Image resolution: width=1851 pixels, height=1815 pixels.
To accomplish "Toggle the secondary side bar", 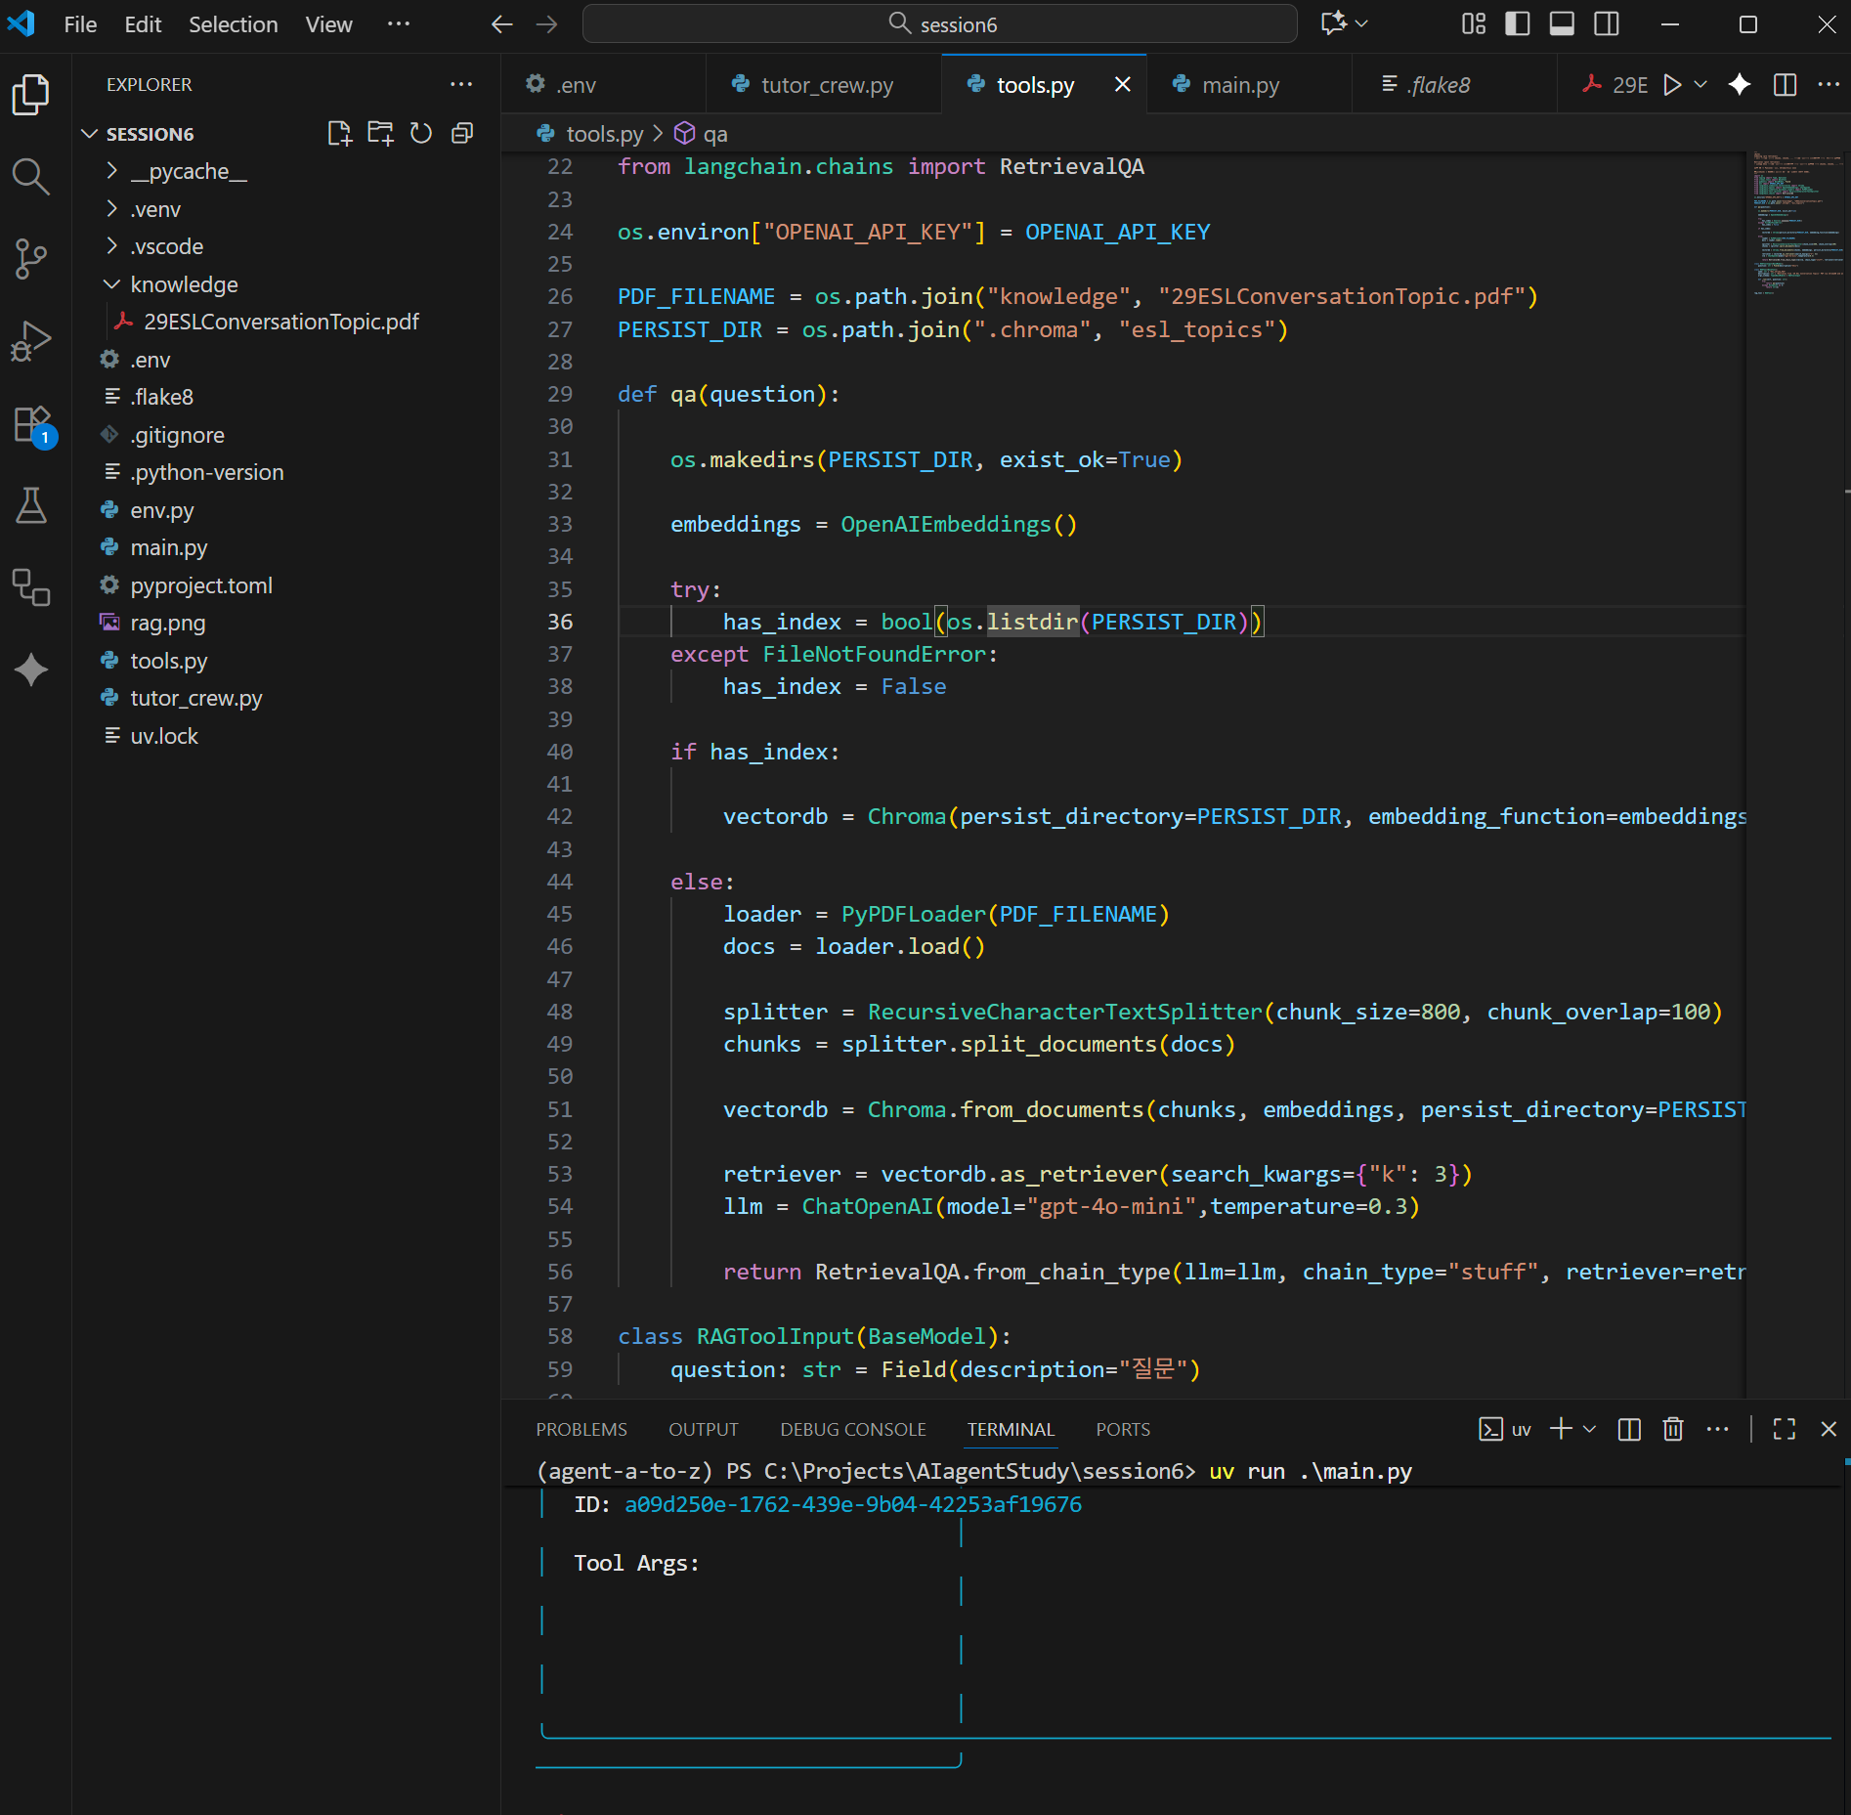I will (x=1606, y=24).
